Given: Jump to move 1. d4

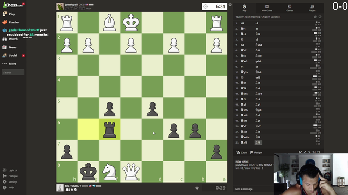Looking at the screenshot, I should (x=243, y=23).
